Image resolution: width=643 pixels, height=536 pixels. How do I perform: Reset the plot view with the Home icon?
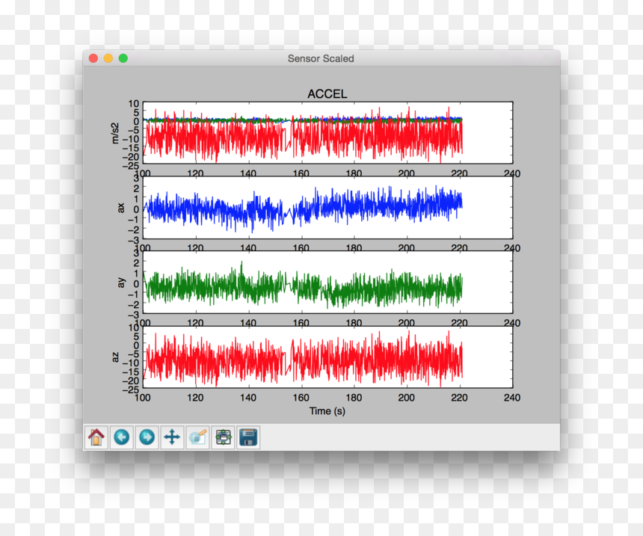(96, 437)
